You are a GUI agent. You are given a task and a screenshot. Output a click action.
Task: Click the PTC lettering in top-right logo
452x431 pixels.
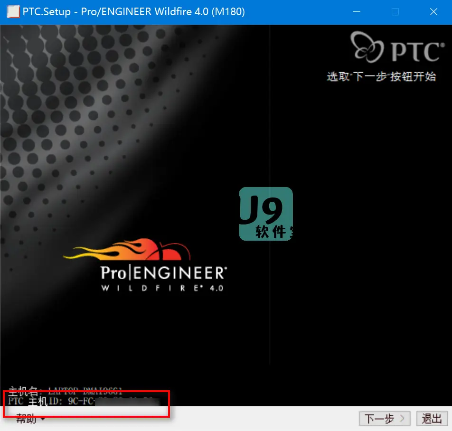(x=417, y=52)
